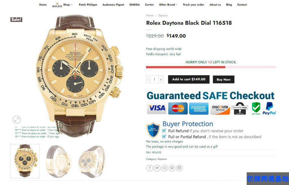Click the Rolex crown logo
The width and height of the screenshot is (289, 185).
57,5
